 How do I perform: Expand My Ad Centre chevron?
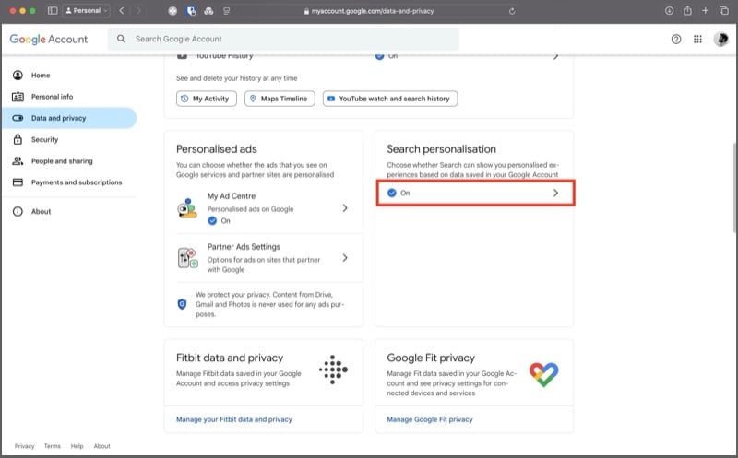click(x=345, y=208)
